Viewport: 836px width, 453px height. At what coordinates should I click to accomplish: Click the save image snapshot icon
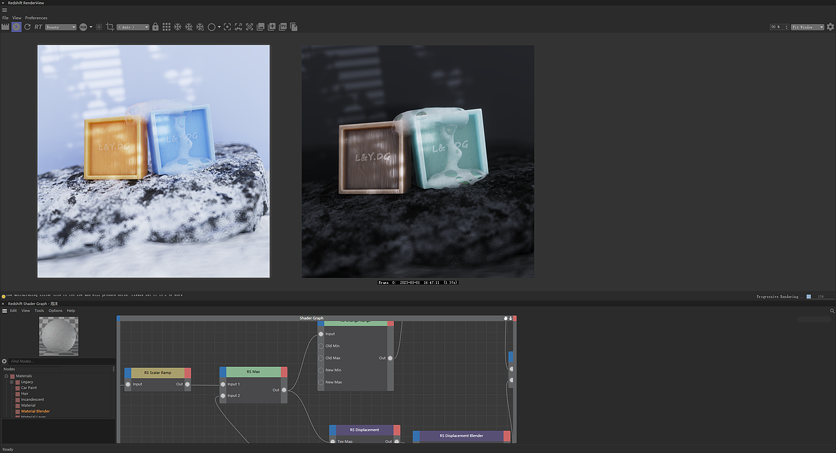[261, 27]
